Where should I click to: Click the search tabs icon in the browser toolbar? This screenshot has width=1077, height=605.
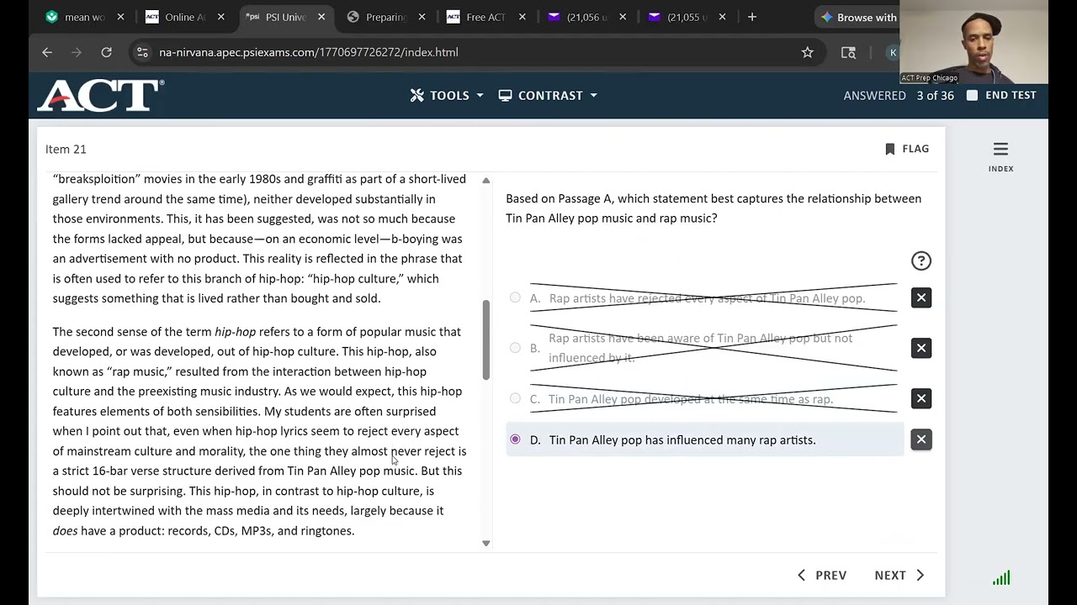(x=848, y=52)
